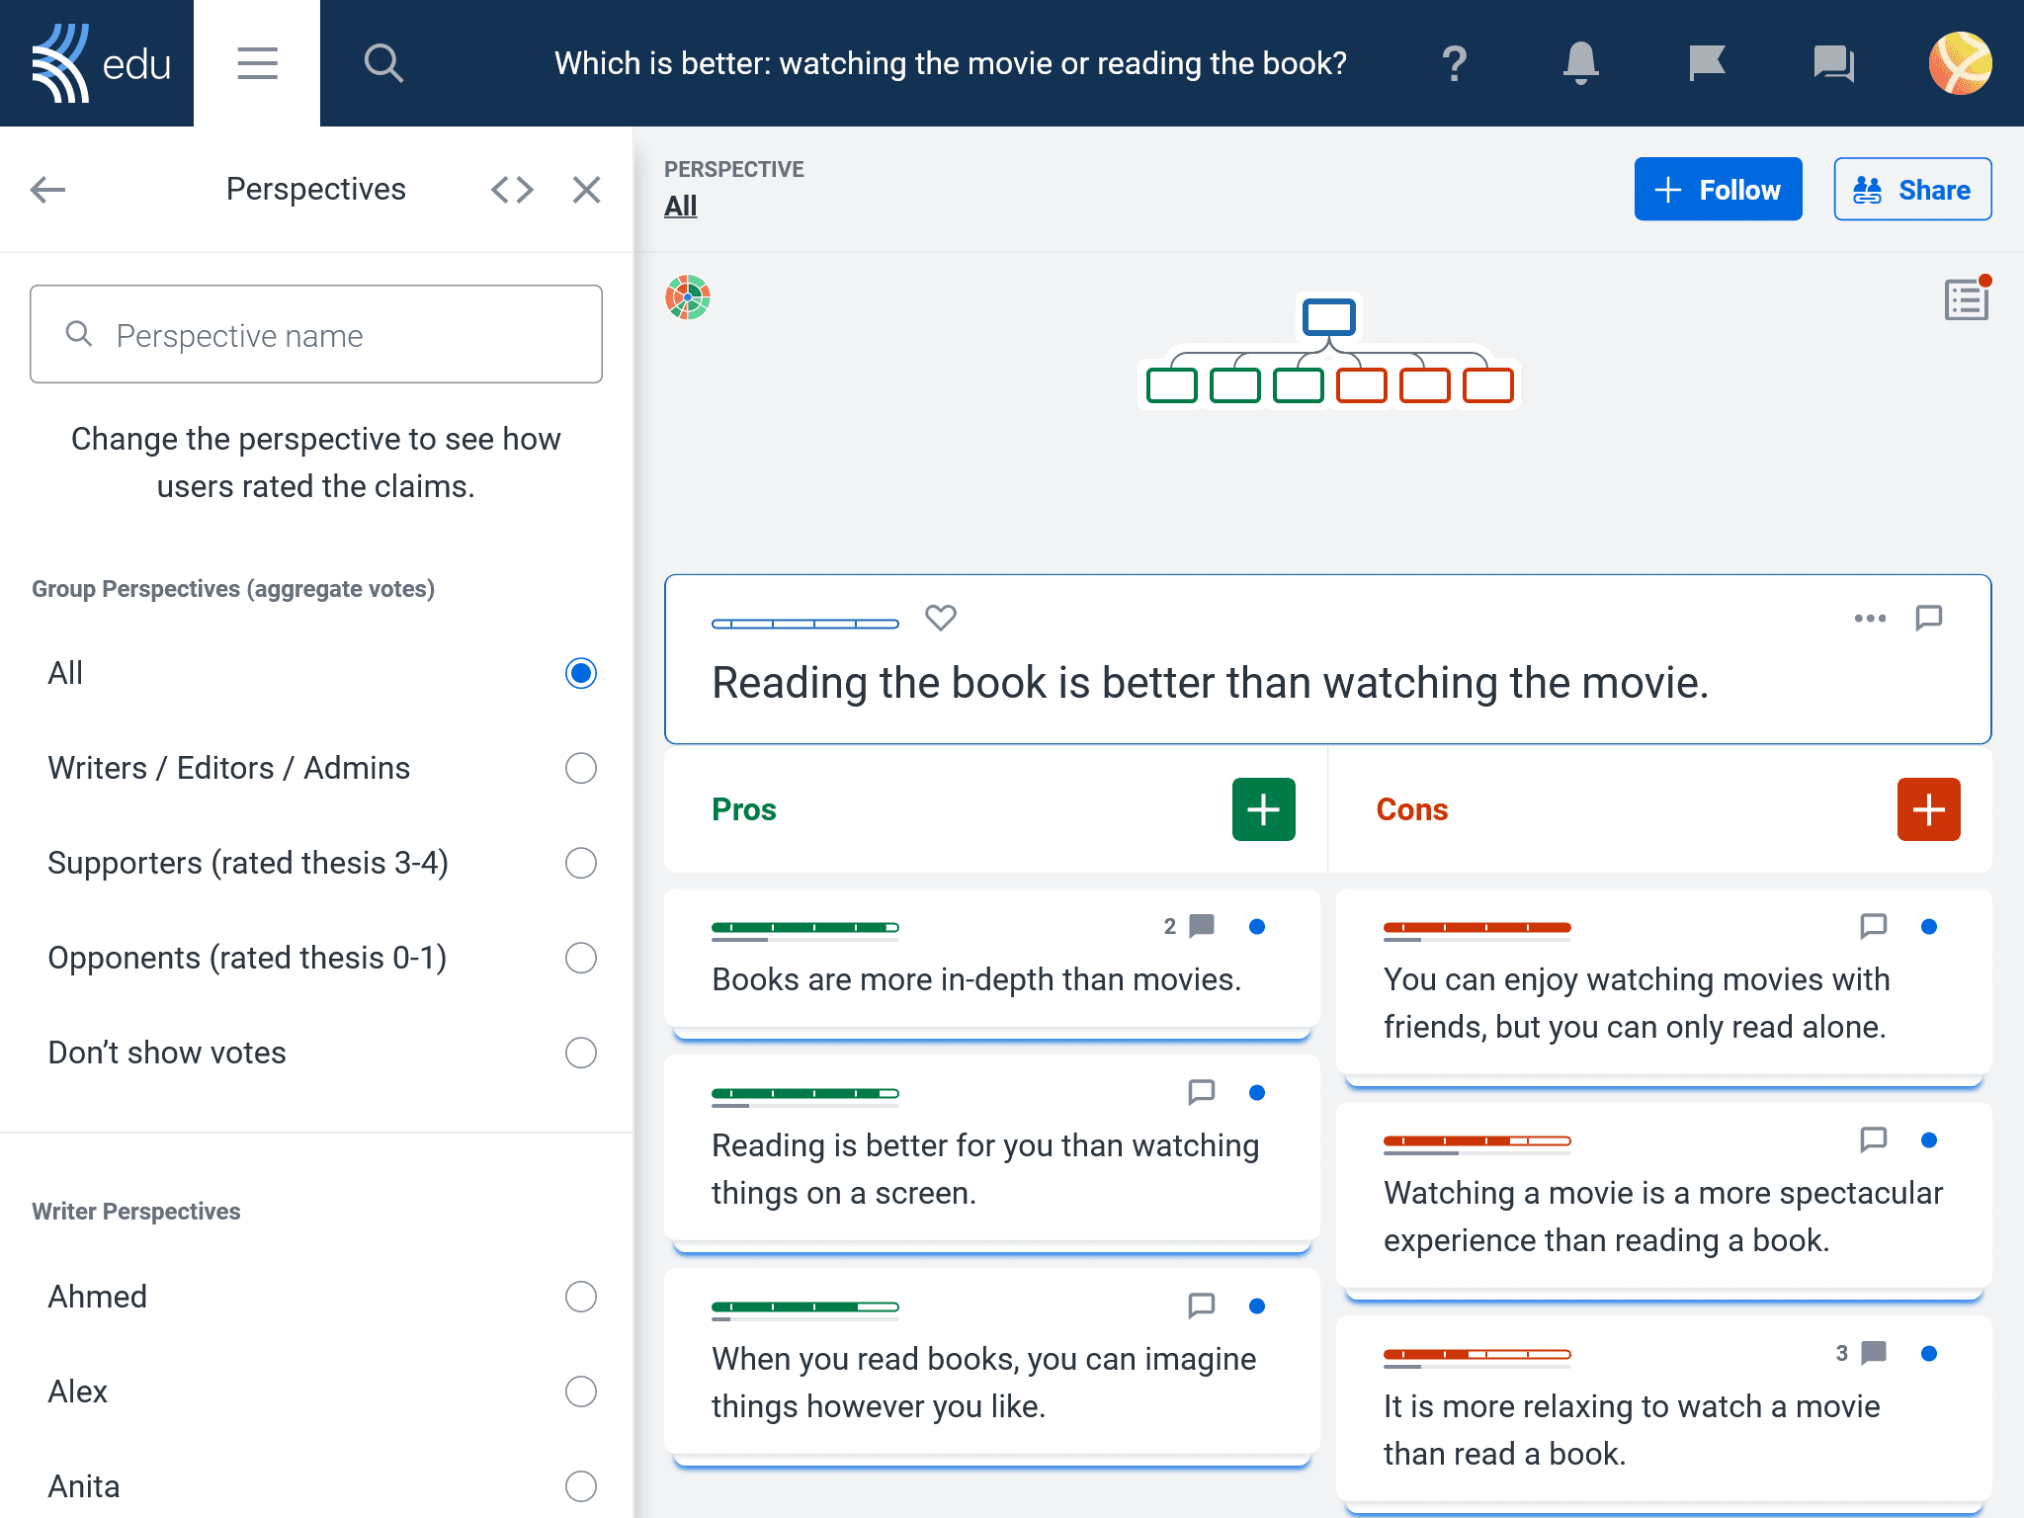Screen dimensions: 2024x1518
Task: Select Alex's writer perspective
Action: (x=581, y=1391)
